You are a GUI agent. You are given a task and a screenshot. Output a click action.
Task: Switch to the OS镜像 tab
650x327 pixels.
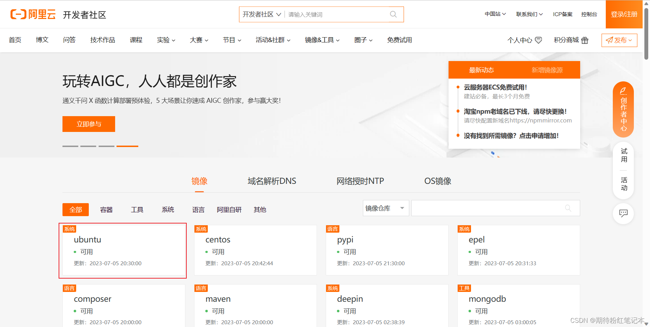coord(438,181)
